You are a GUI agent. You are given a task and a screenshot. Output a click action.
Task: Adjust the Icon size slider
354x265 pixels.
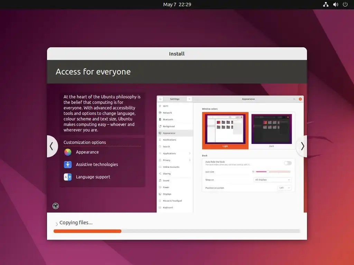click(x=273, y=172)
